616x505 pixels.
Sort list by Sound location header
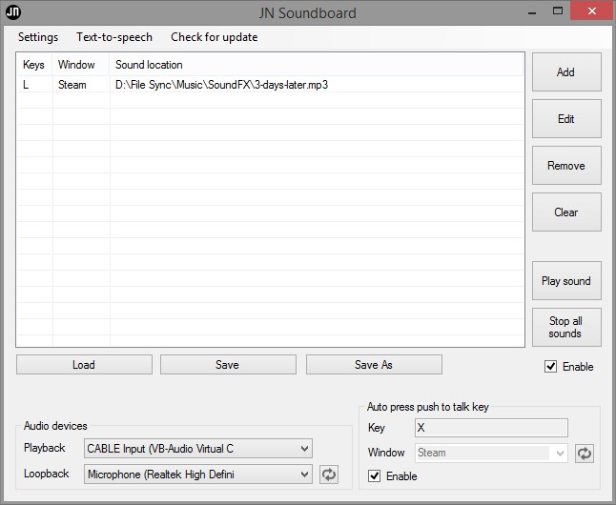coord(149,65)
